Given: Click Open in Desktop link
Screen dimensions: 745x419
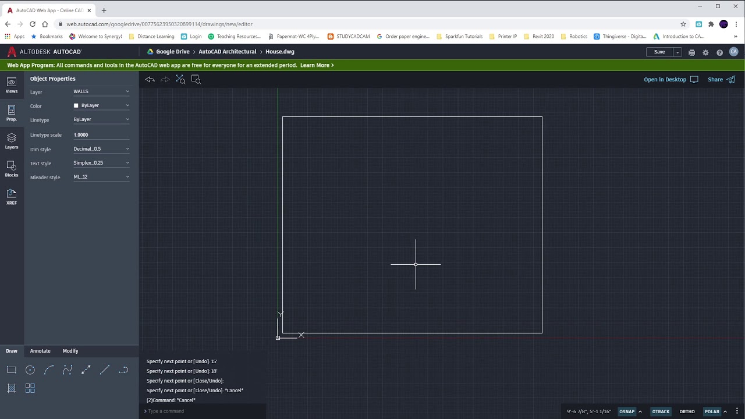Looking at the screenshot, I should [x=670, y=80].
